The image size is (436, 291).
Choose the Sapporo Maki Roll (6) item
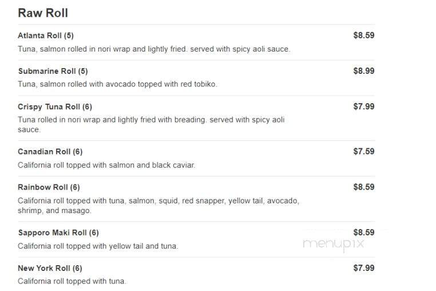click(x=58, y=233)
